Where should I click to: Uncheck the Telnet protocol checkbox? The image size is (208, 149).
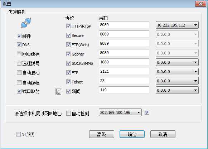(x=68, y=82)
